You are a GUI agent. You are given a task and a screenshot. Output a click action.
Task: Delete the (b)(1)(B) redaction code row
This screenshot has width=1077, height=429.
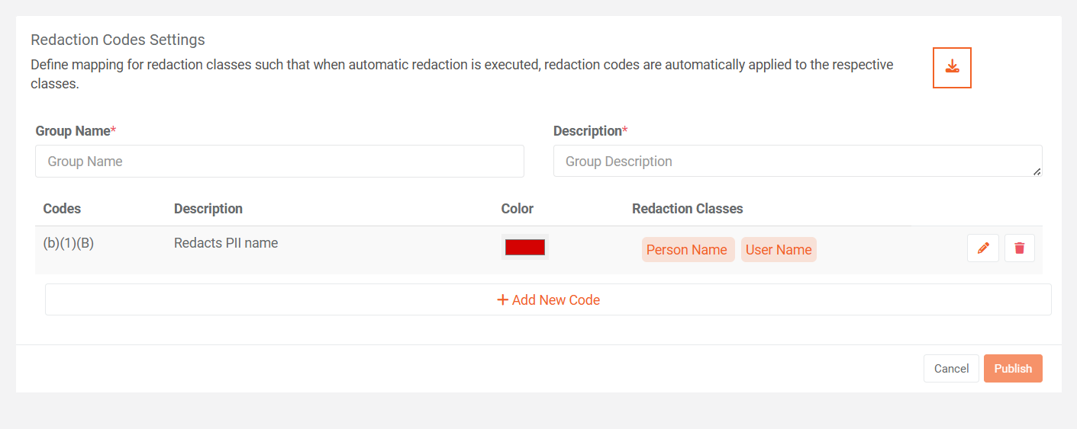(1020, 248)
